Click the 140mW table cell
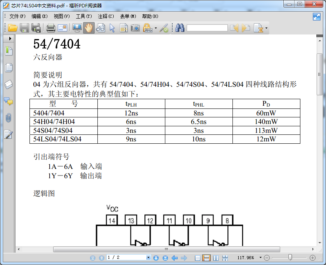Screen dimensions: 326x265 coord(266,122)
